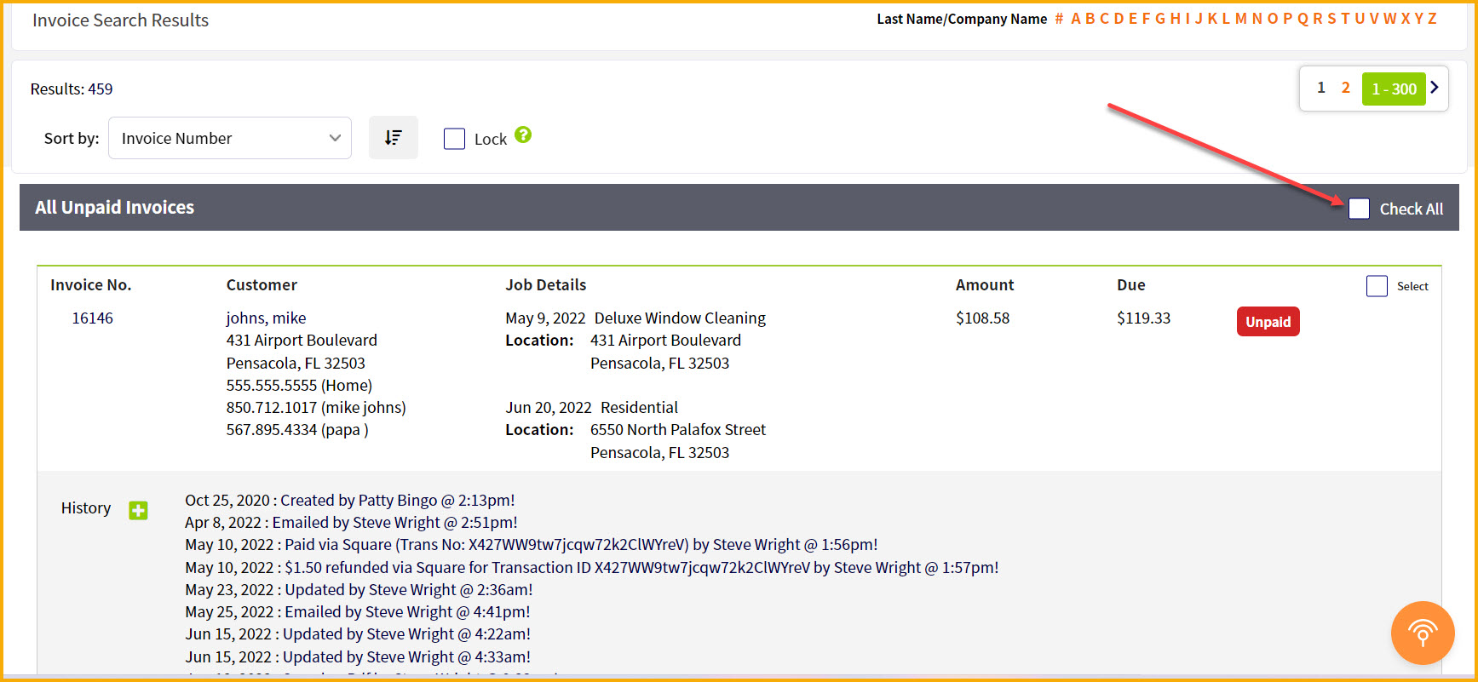Filter last names starting with V
The image size is (1478, 682).
(1374, 19)
